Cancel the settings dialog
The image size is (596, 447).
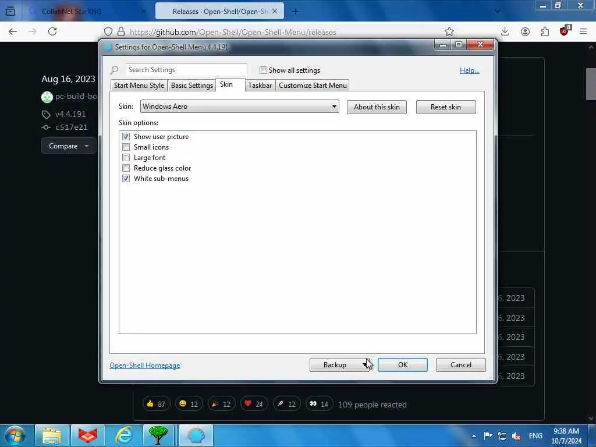pos(461,365)
